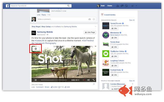Click #GalaxyS6 hashtag

coord(39,41)
